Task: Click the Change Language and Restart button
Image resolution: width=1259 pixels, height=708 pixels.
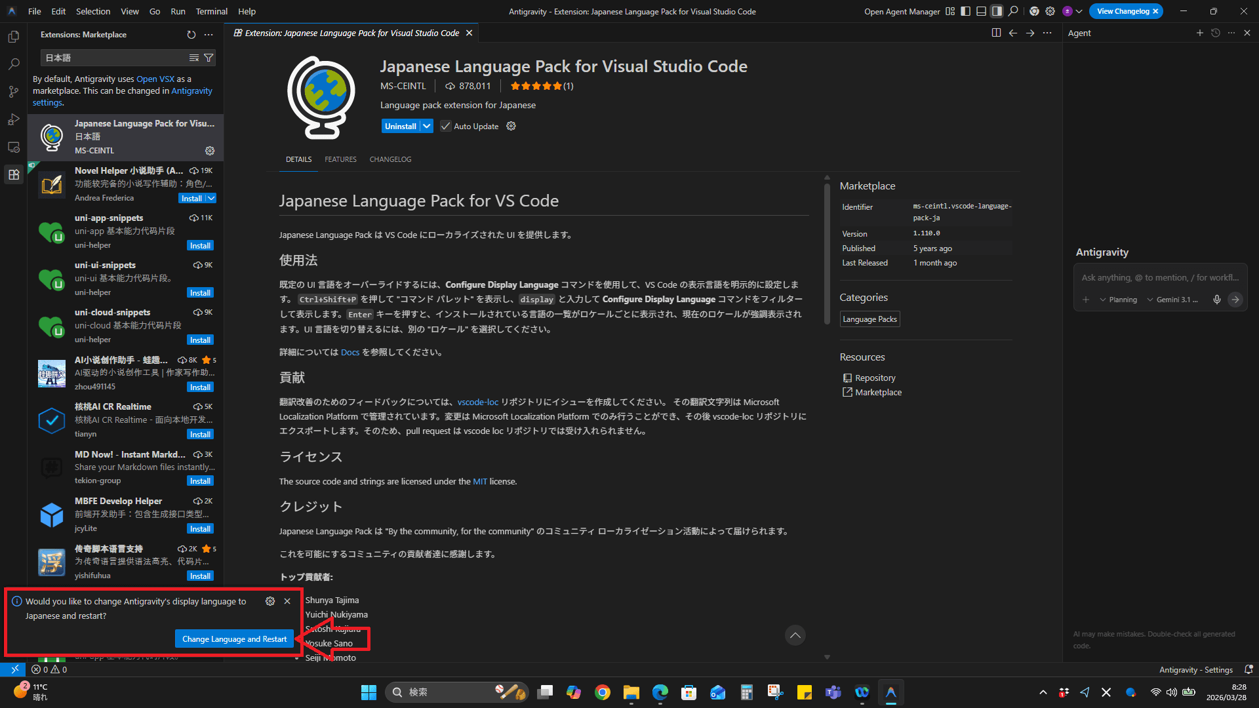Action: [x=234, y=639]
